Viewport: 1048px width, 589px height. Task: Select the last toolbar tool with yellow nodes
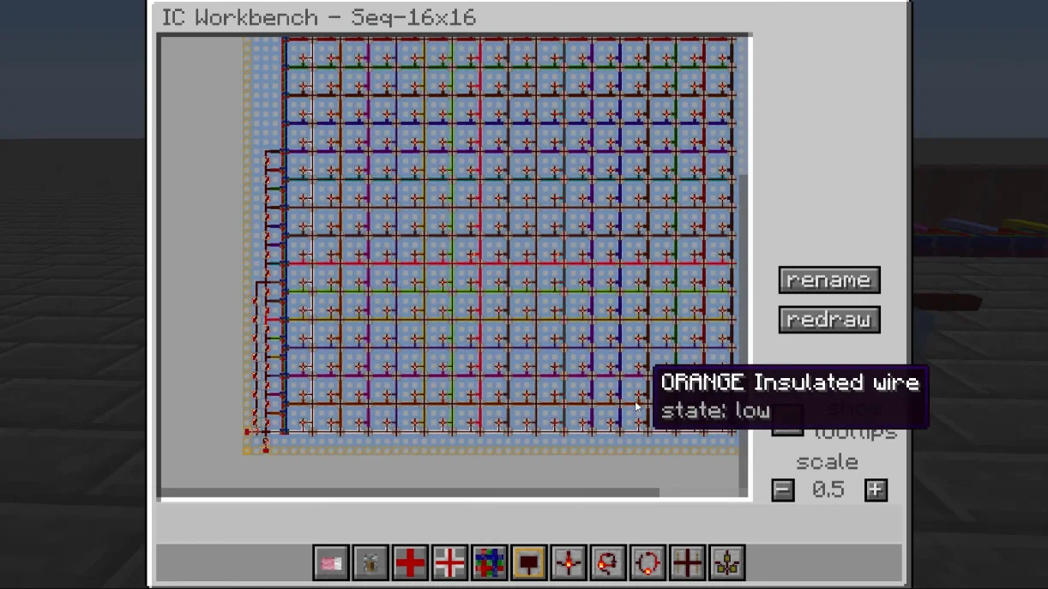click(726, 563)
